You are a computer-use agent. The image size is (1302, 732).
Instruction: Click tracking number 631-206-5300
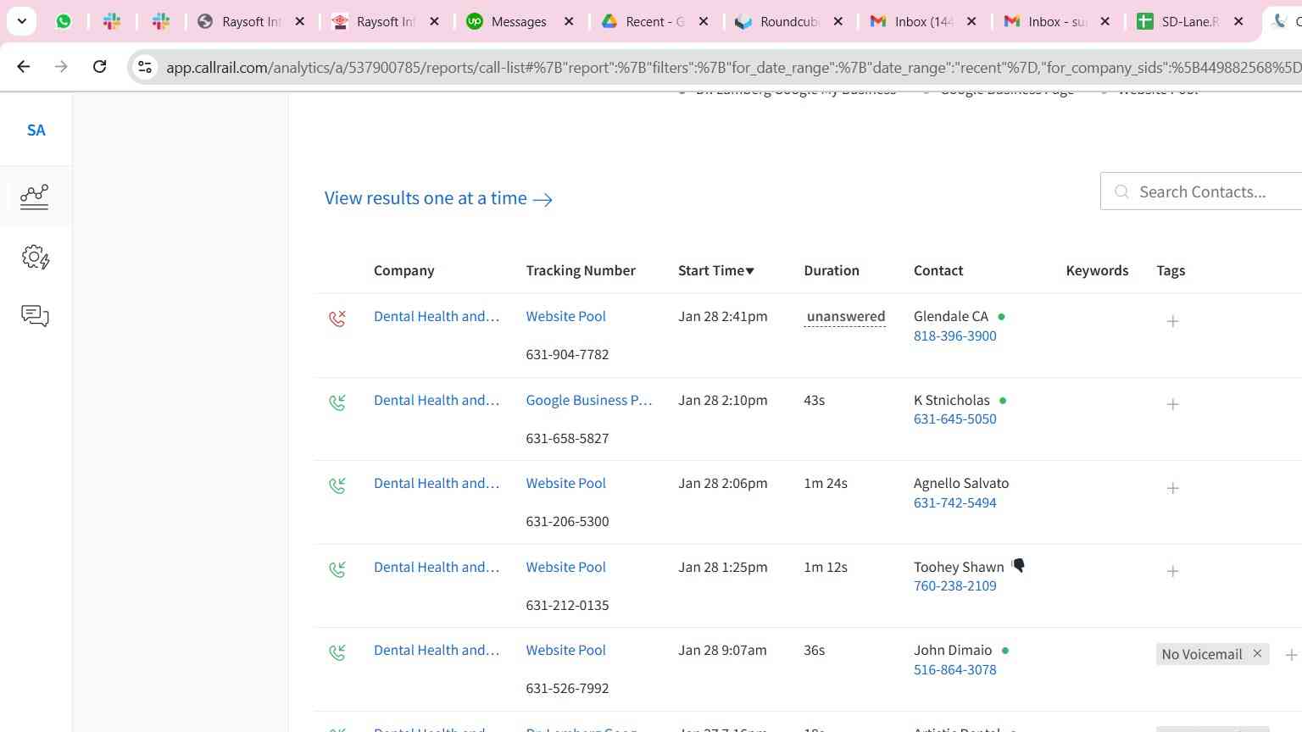pos(567,521)
